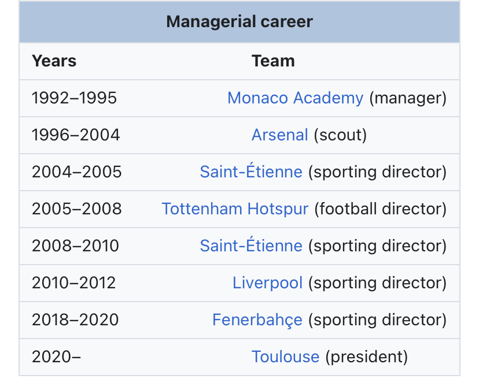The image size is (479, 390).
Task: Click the 2020– years cell
Action: [x=56, y=356]
